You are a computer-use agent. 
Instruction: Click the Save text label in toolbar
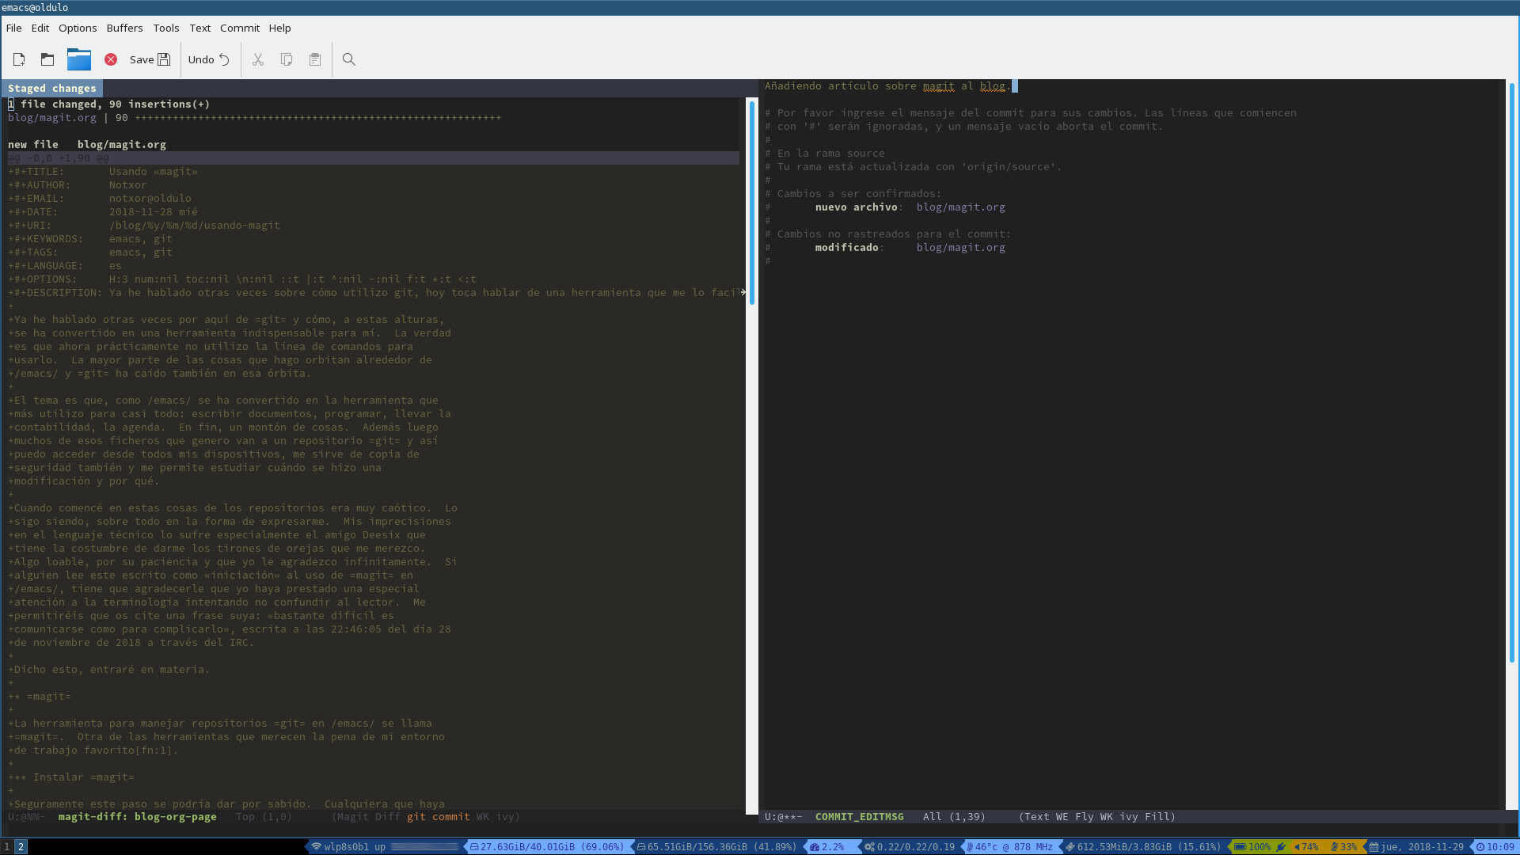coord(142,59)
